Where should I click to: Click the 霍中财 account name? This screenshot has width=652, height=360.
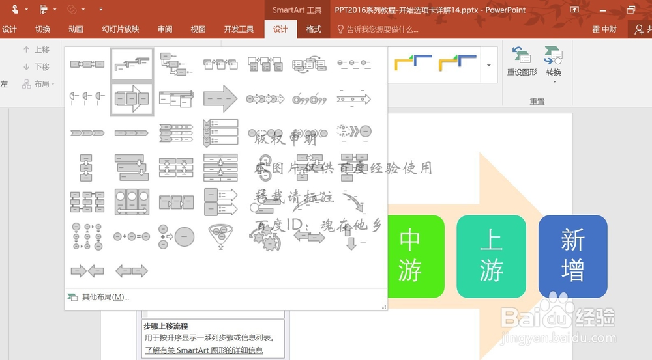click(x=604, y=29)
